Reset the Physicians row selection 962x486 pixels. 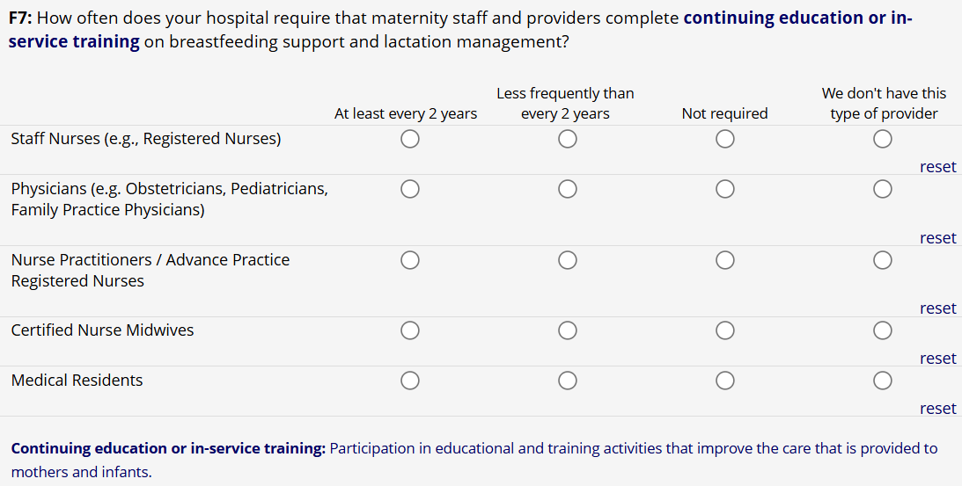click(937, 238)
